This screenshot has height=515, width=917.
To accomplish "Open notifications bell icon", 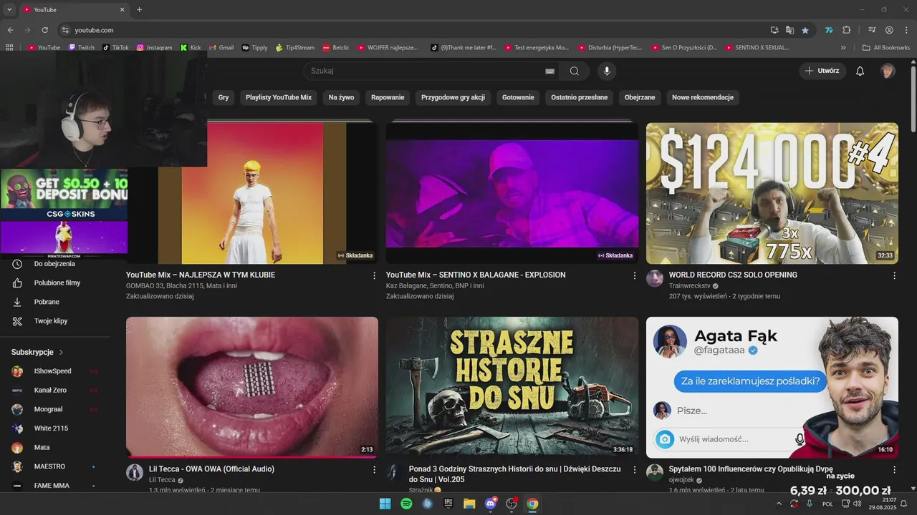I will click(860, 71).
